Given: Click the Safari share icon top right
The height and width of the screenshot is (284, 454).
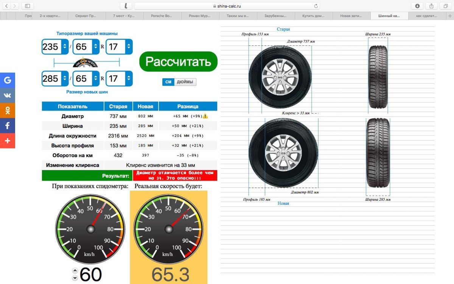Looking at the screenshot, I should [431, 6].
